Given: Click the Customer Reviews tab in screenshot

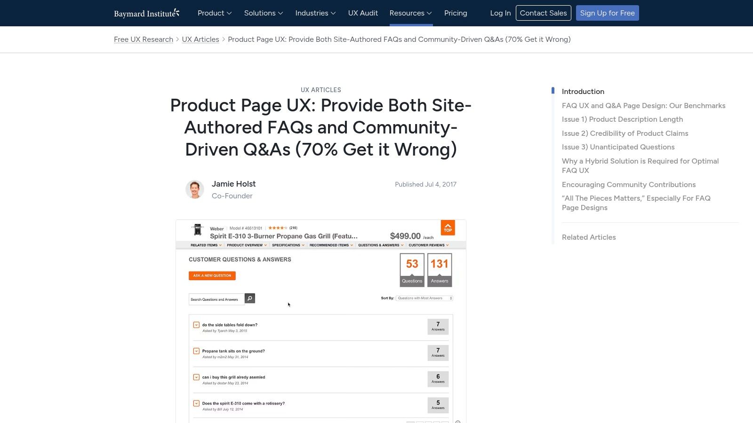Looking at the screenshot, I should coord(428,245).
